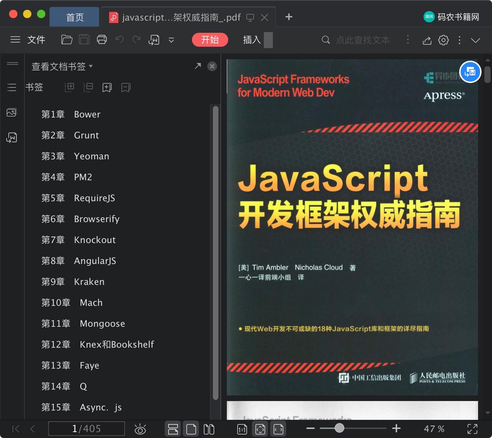Add new bookmark icon
Image resolution: width=492 pixels, height=438 pixels.
[107, 87]
